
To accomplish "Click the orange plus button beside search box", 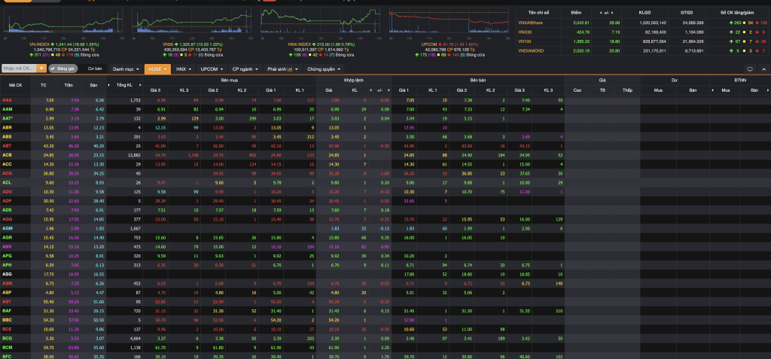I will (42, 68).
